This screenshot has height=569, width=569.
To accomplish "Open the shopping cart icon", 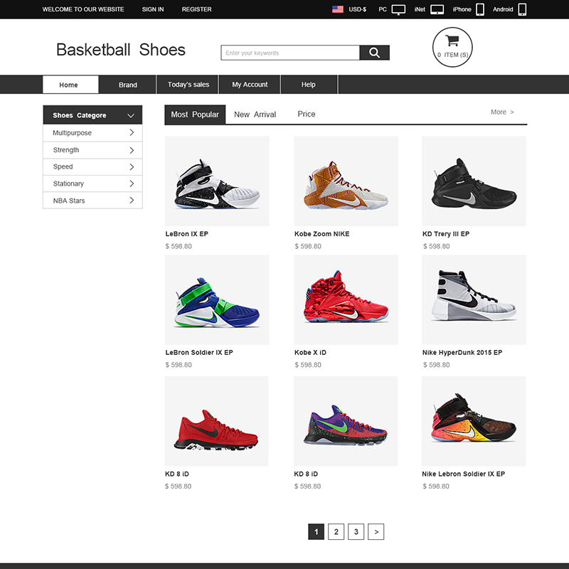I will coord(452,41).
